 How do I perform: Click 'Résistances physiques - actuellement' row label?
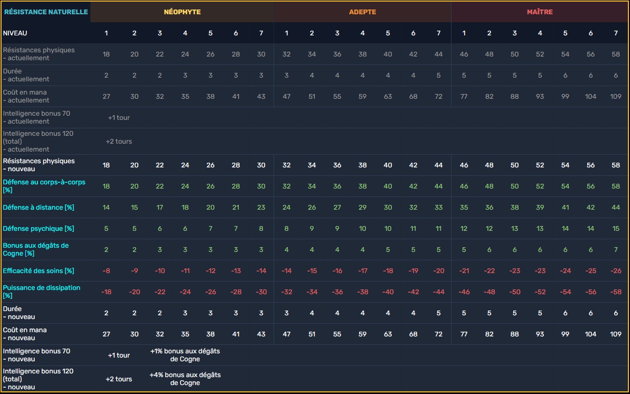click(x=39, y=54)
